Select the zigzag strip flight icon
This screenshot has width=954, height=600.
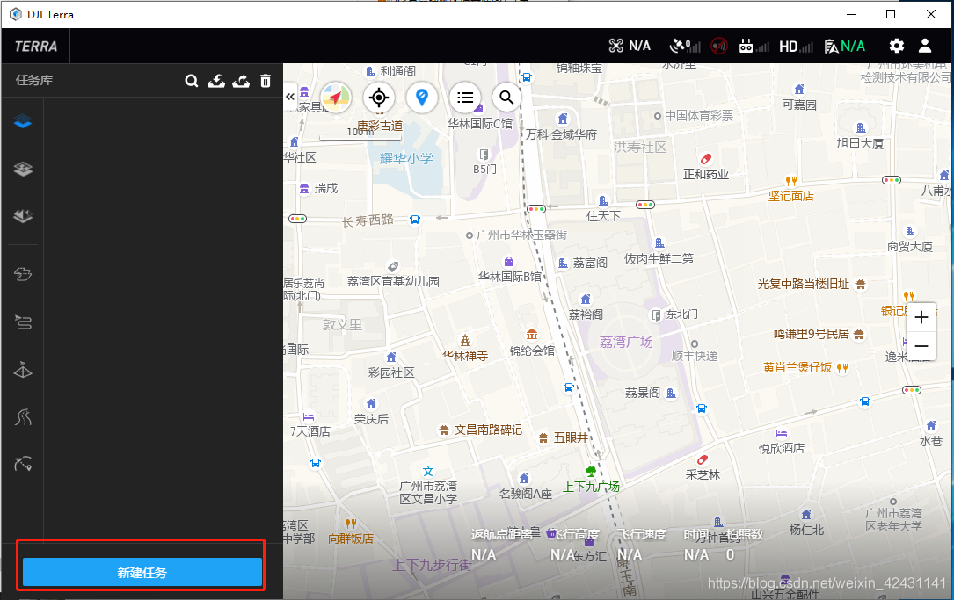[x=23, y=322]
